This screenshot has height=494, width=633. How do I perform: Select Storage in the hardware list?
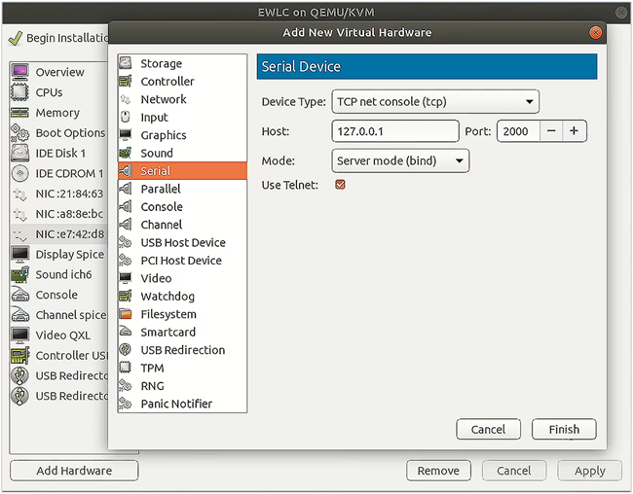(182, 63)
